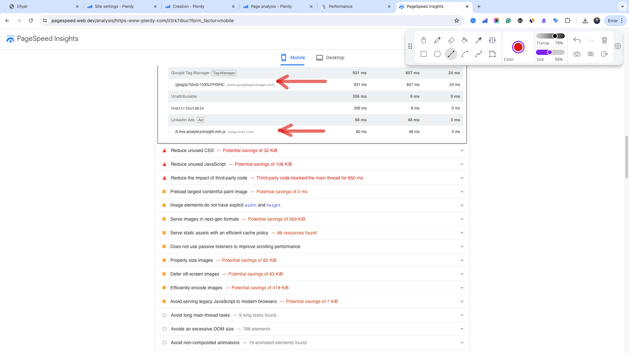The width and height of the screenshot is (629, 353).
Task: Grab the annotation toolbar drag handle
Action: [x=410, y=46]
